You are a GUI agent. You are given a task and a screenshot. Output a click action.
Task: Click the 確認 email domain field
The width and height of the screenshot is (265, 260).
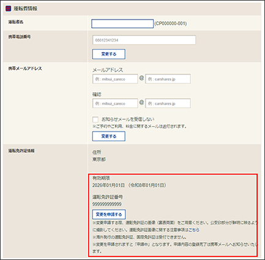(x=168, y=103)
